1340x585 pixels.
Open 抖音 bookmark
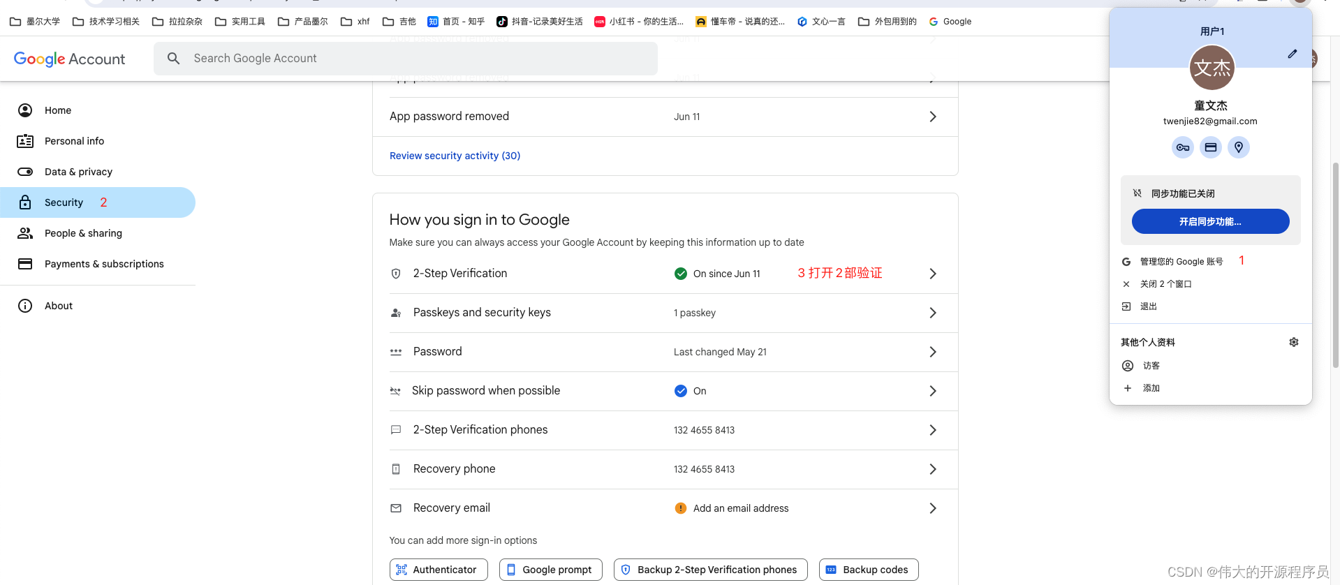(x=540, y=22)
